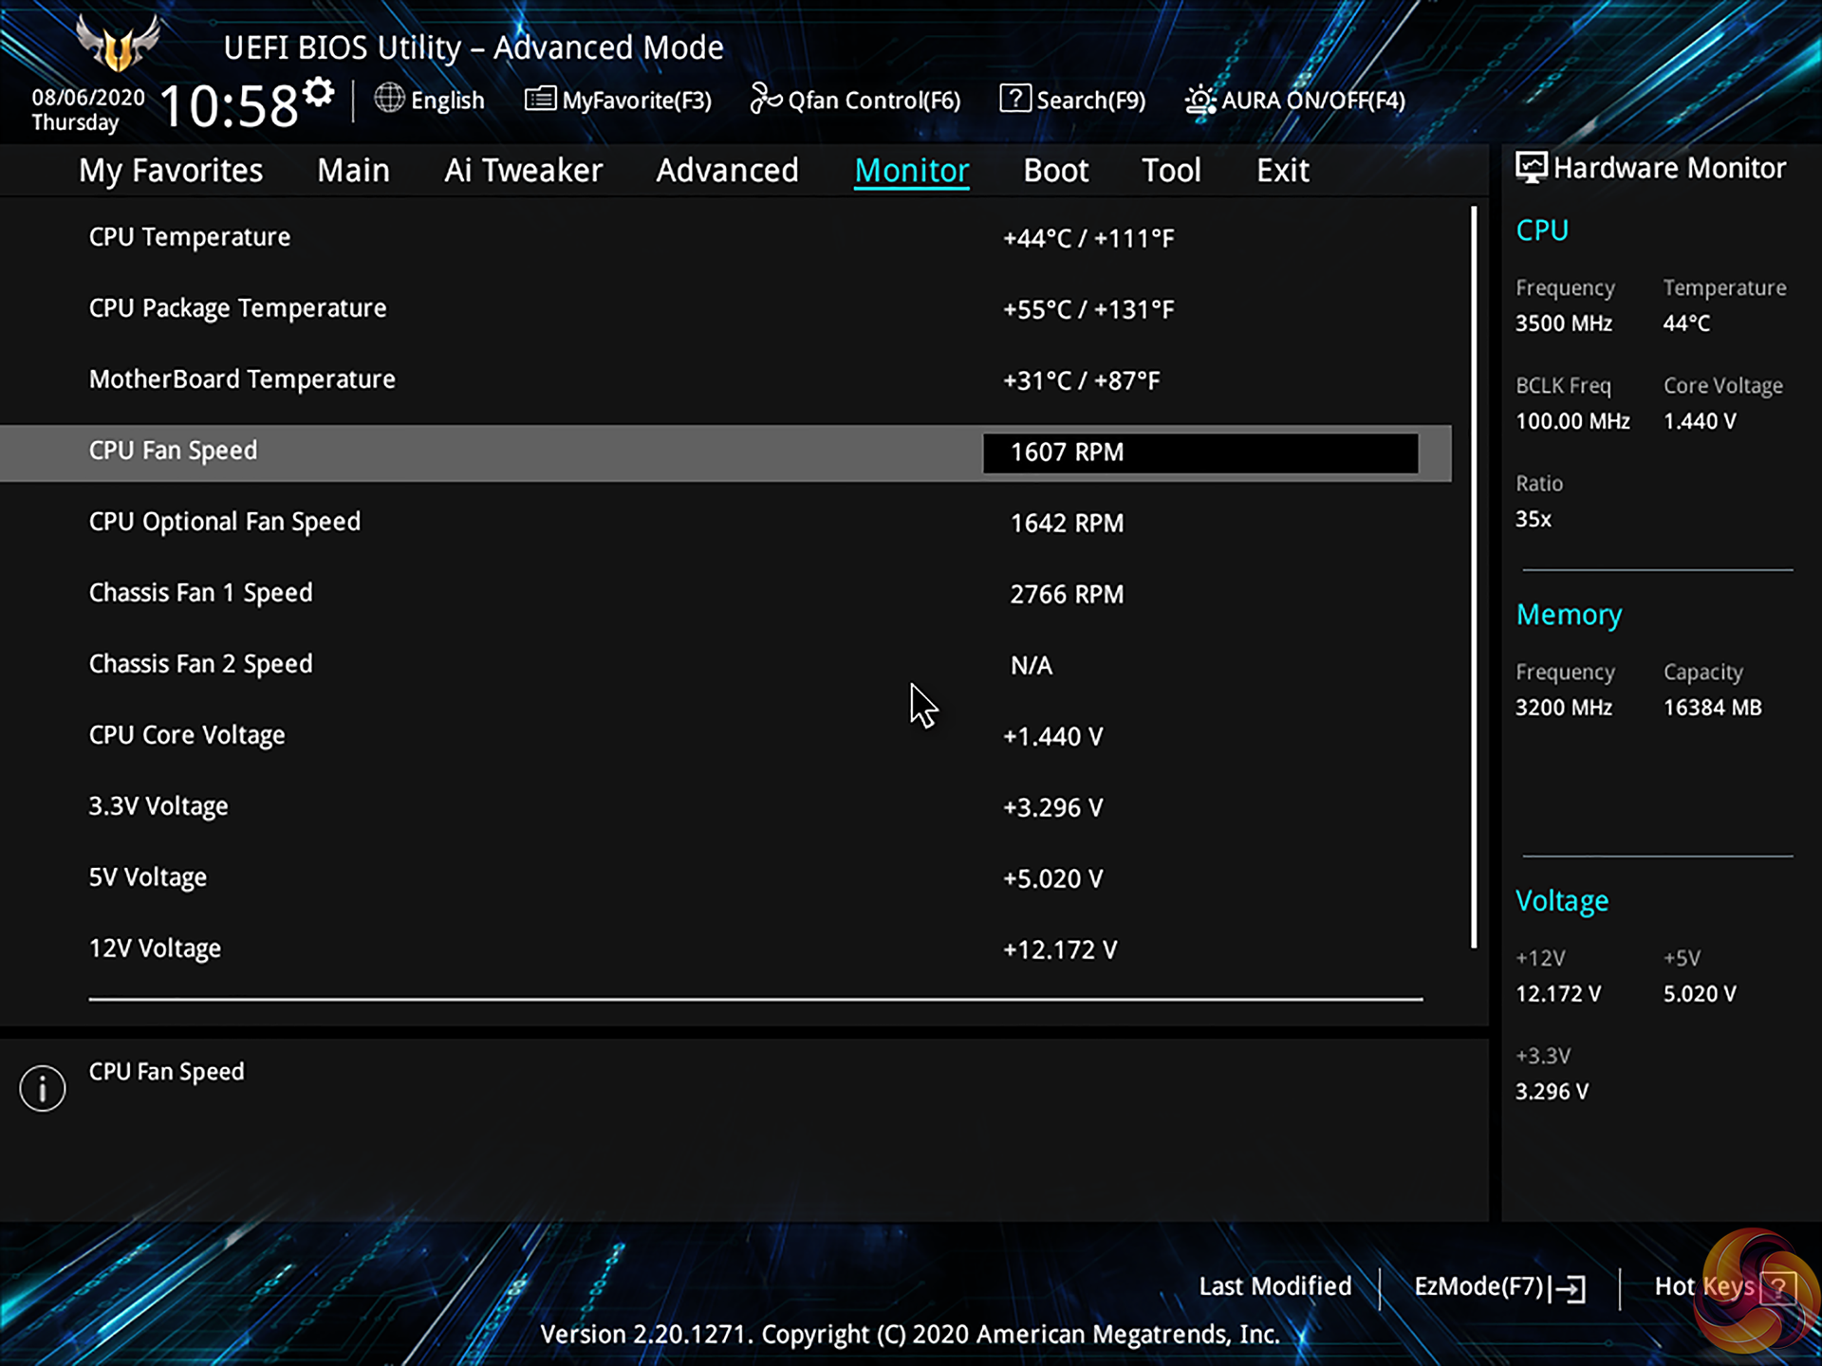Viewport: 1822px width, 1366px height.
Task: Select the Chassis Fan 1 Speed row
Action: (201, 594)
